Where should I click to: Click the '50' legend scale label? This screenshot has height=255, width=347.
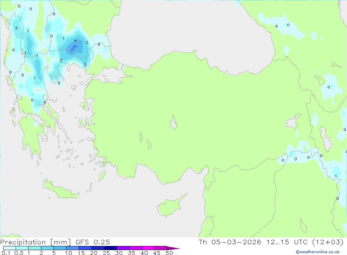(170, 253)
